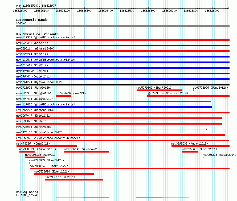Open nsv596440 (Cooper2011) label
Image resolution: width=237 pixels, height=201 pixels.
(x=34, y=76)
